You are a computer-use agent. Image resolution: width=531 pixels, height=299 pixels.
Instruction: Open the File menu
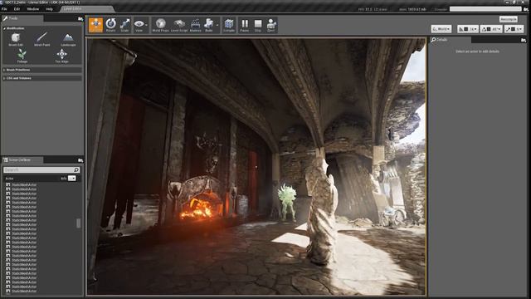(x=4, y=9)
